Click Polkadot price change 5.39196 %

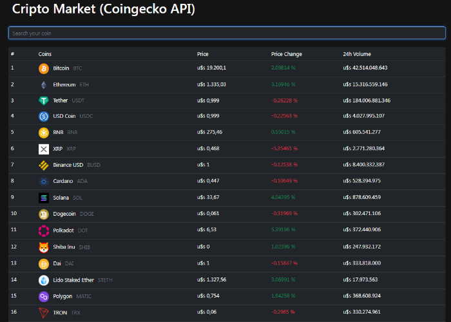click(x=283, y=229)
